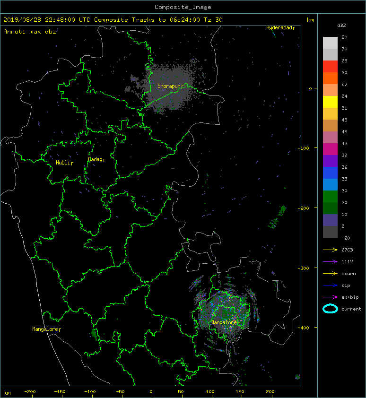The height and width of the screenshot is (398, 366).
Task: Click the km unit label at bottom left
Action: pyautogui.click(x=7, y=393)
